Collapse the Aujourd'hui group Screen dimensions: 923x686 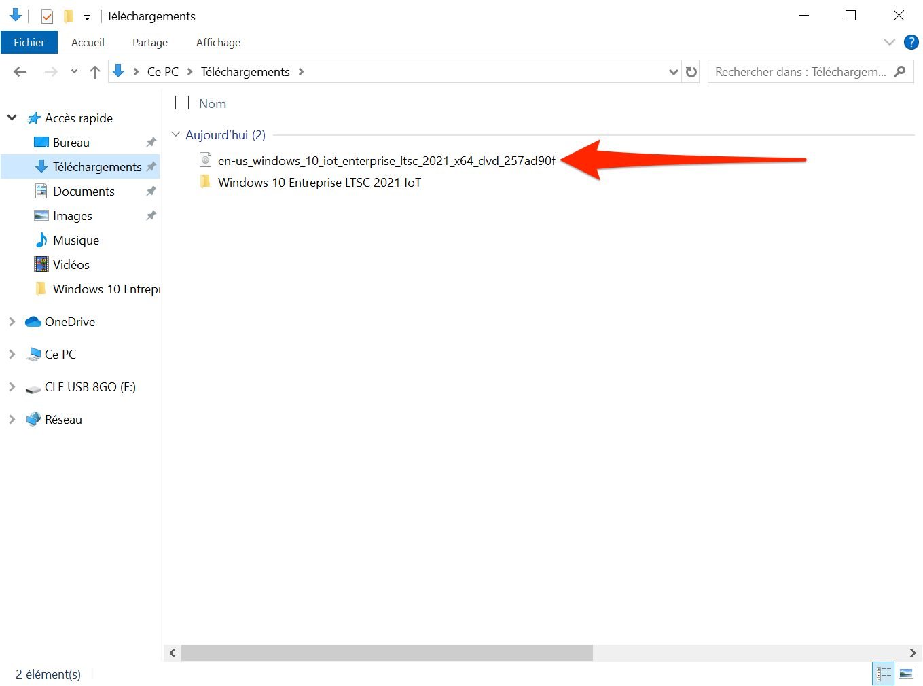[176, 134]
